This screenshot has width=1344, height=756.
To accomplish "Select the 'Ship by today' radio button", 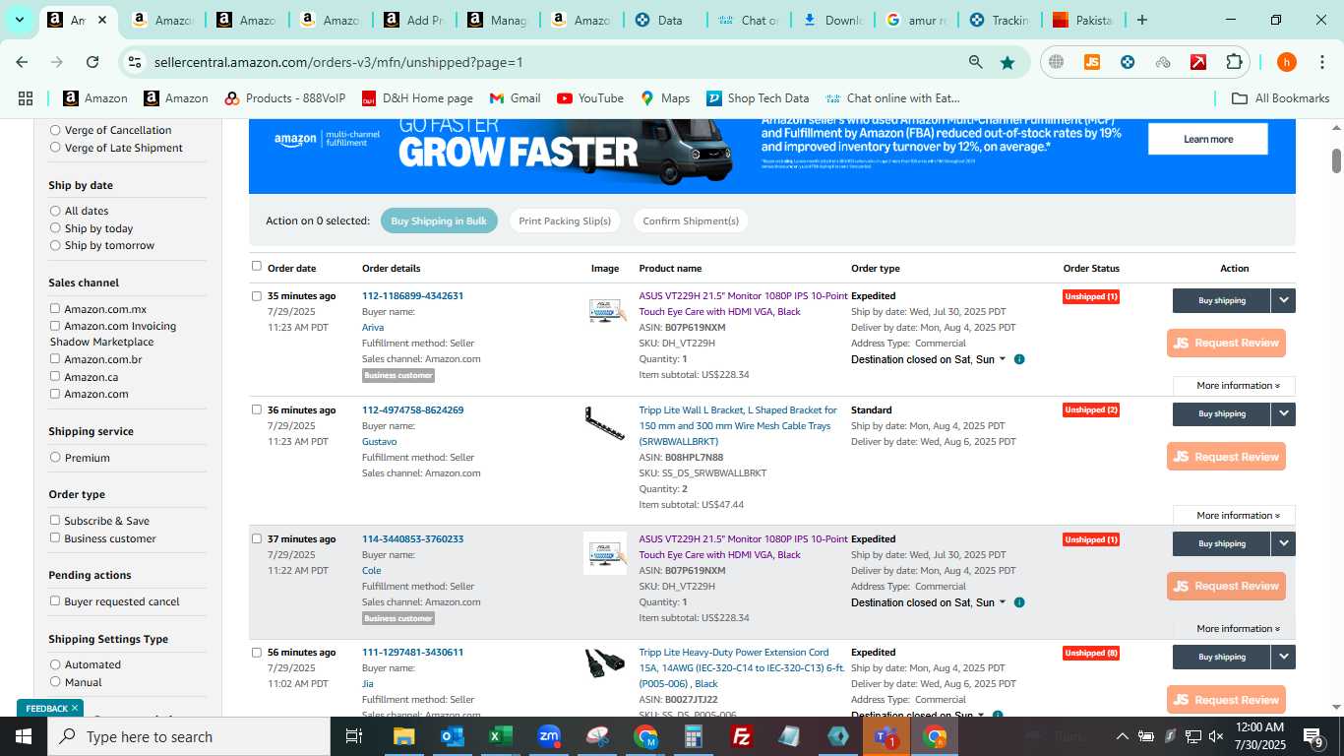I will 55,228.
